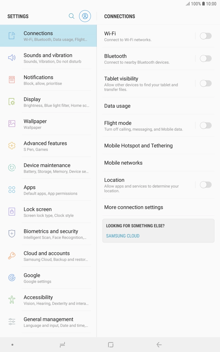Viewport: 220px width, 352px height.
Task: Switch on Flight mode
Action: (x=206, y=125)
